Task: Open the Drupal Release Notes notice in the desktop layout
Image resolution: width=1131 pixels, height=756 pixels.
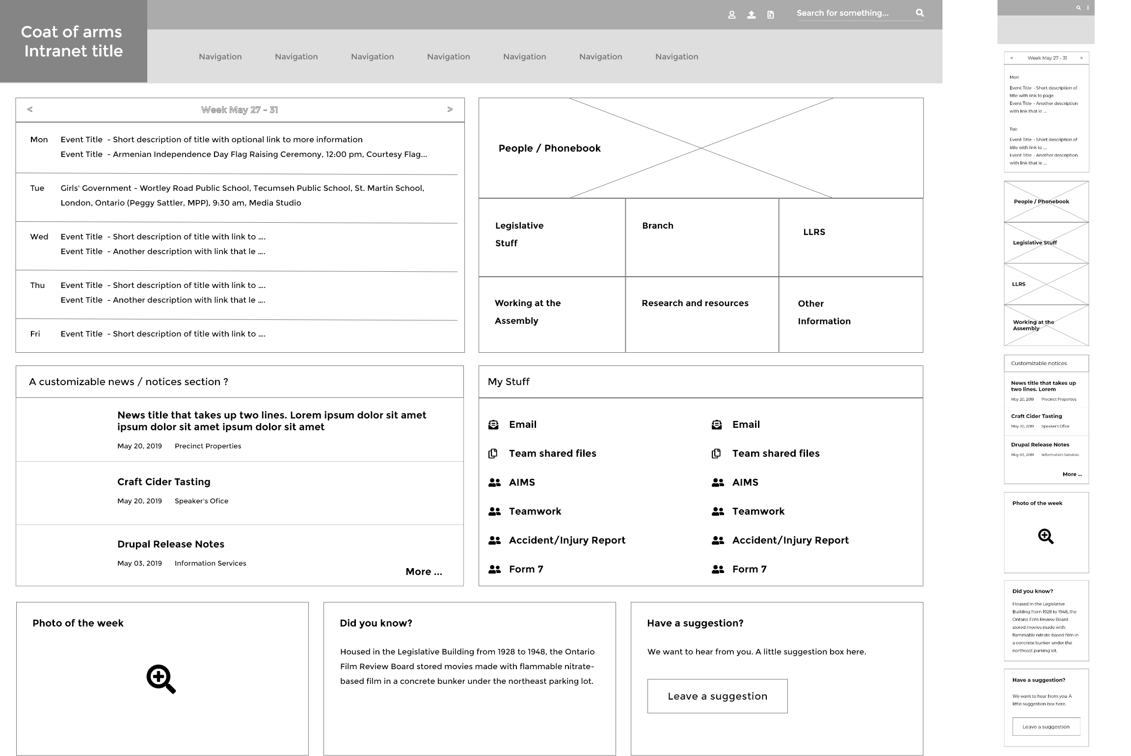Action: (170, 544)
